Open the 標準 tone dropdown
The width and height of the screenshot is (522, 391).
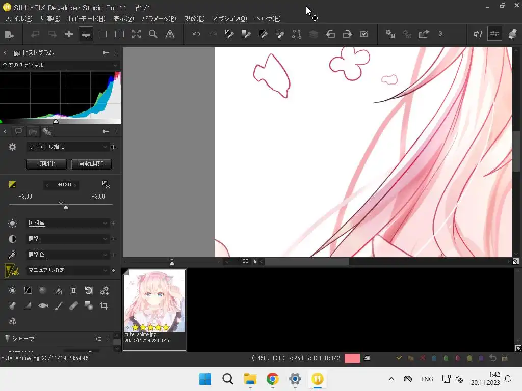coord(68,239)
